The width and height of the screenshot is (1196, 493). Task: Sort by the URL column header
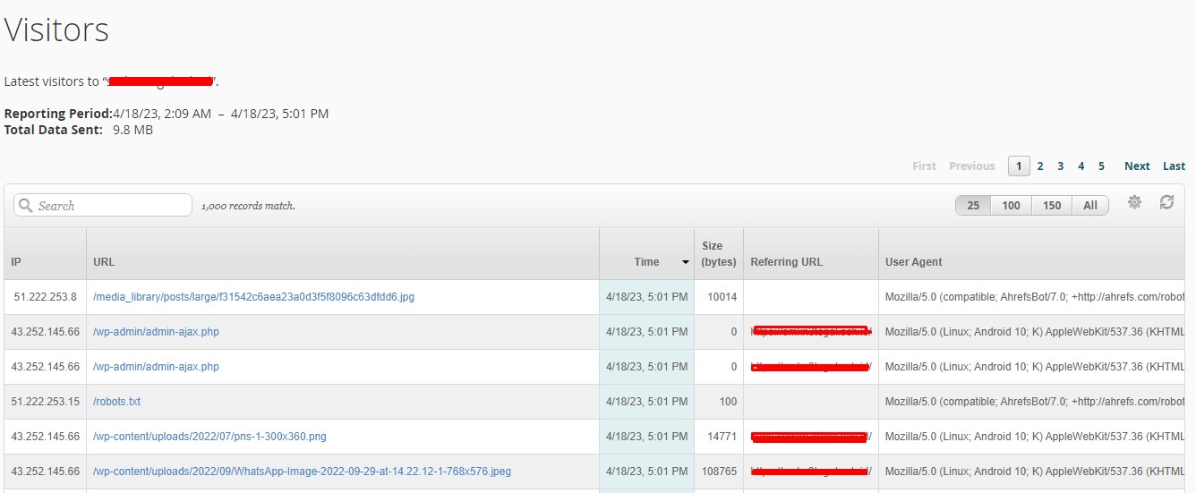[x=104, y=262]
